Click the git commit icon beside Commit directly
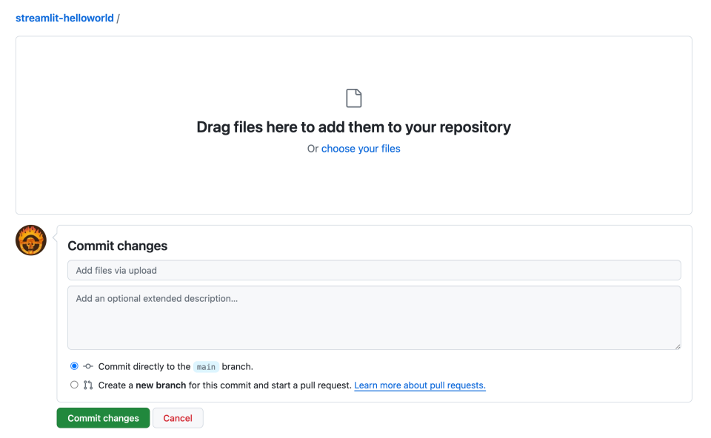 coord(88,366)
